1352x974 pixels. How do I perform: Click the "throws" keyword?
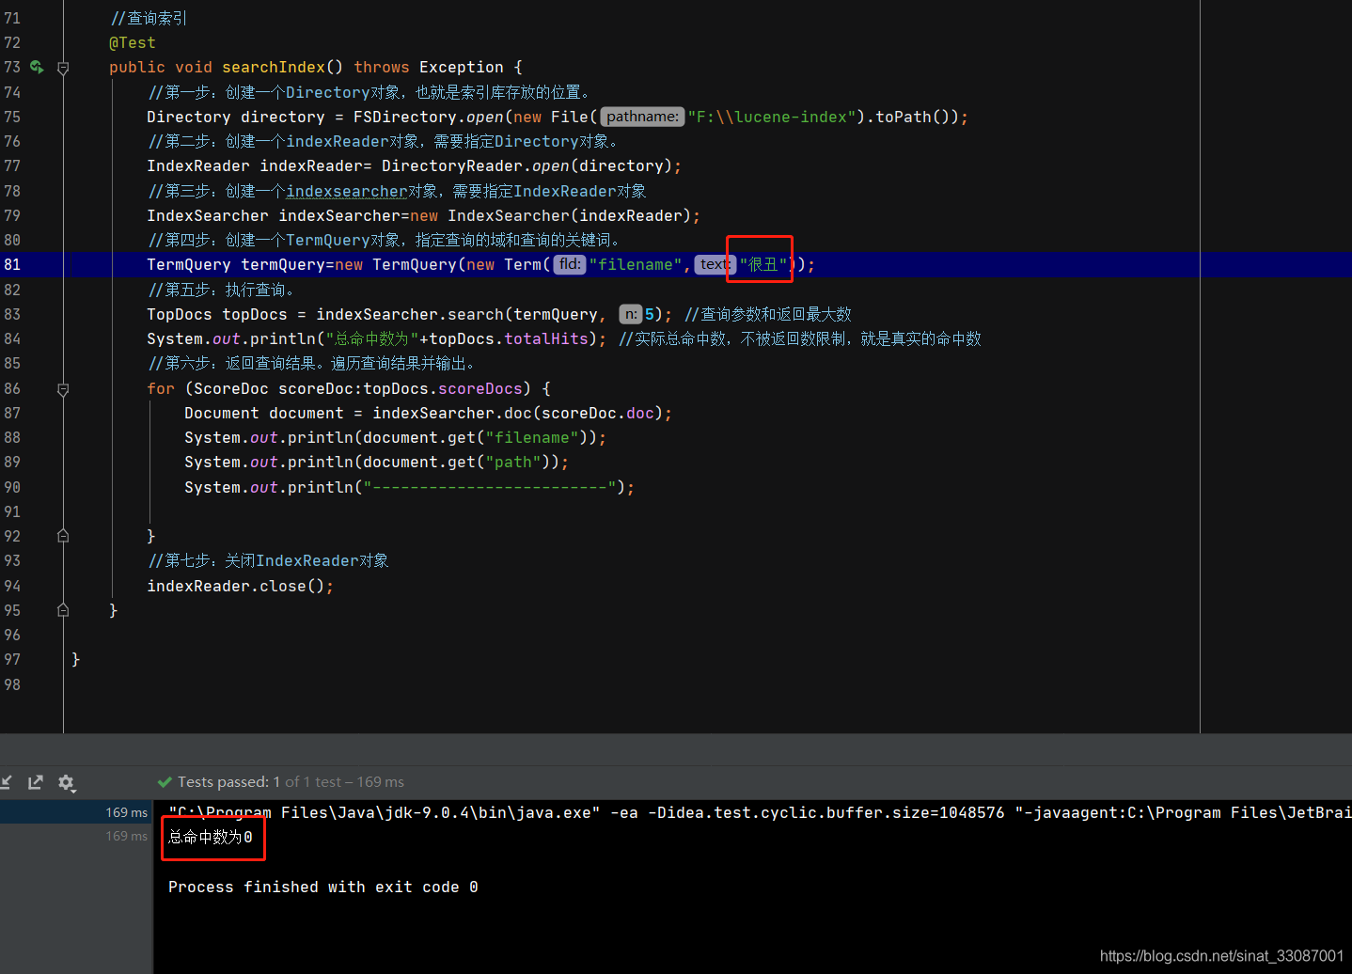[x=382, y=67]
